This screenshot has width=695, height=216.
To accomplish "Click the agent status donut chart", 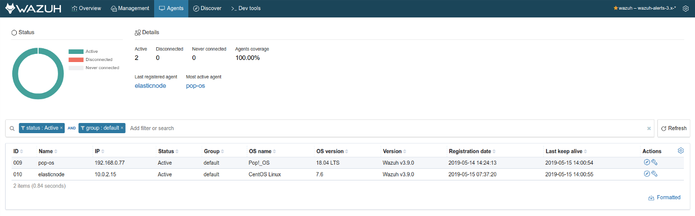I will tap(38, 74).
